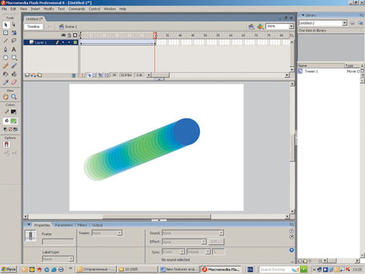Click the Eyedropper tool
The width and height of the screenshot is (365, 274).
tap(6, 81)
